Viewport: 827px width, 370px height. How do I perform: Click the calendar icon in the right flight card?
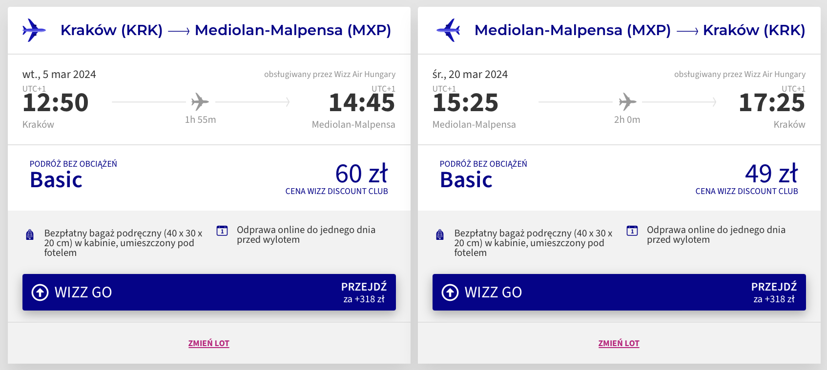632,231
